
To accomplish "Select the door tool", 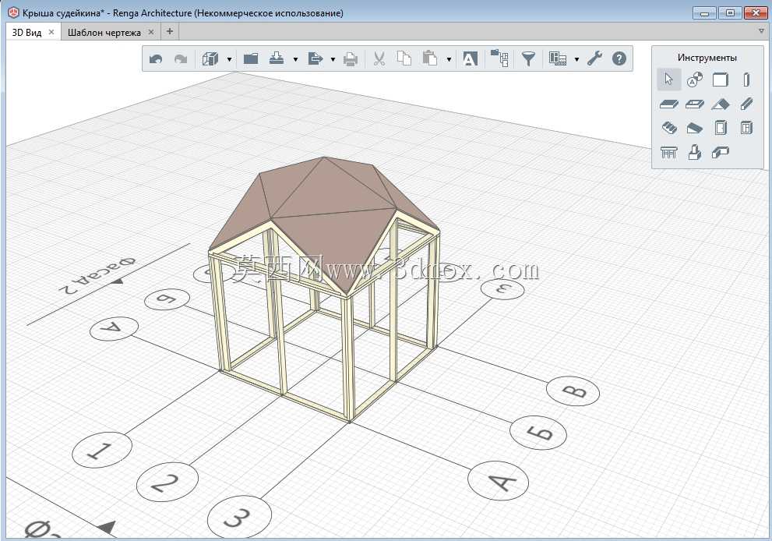I will (721, 128).
